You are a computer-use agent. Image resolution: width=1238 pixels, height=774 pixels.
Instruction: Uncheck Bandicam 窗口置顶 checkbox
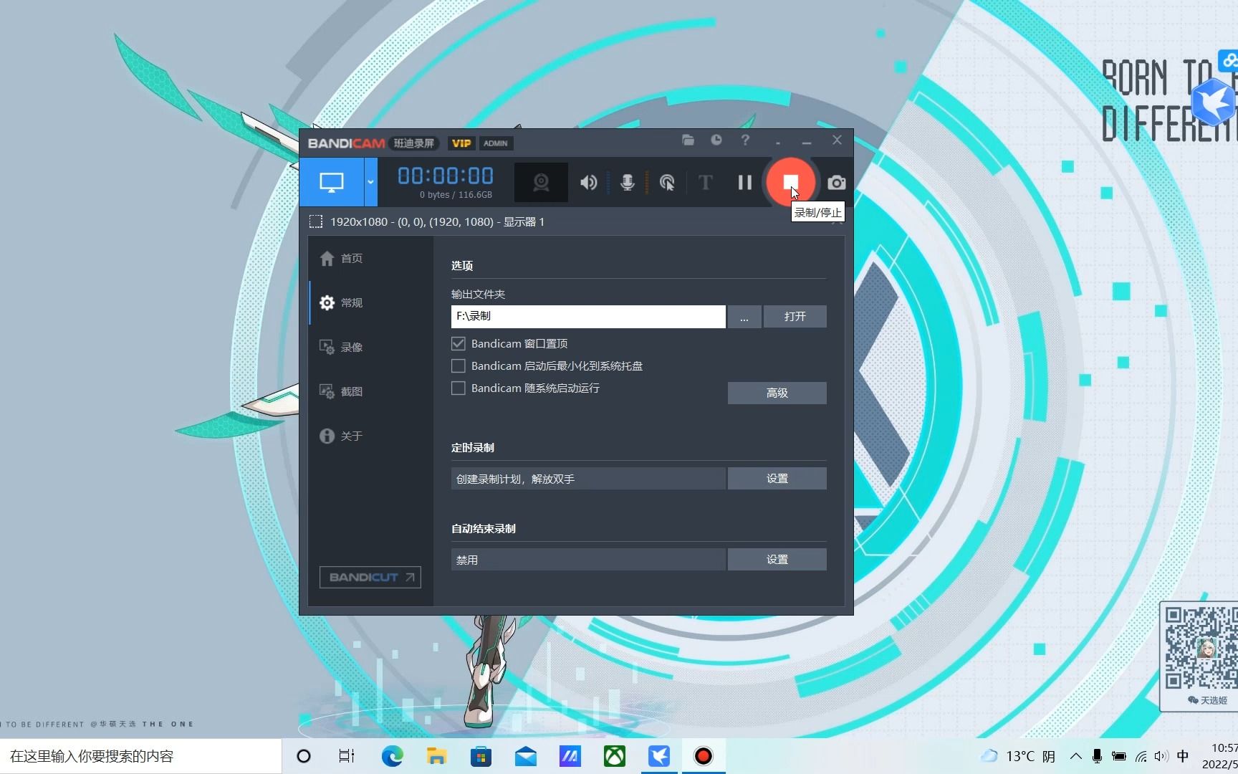point(459,343)
